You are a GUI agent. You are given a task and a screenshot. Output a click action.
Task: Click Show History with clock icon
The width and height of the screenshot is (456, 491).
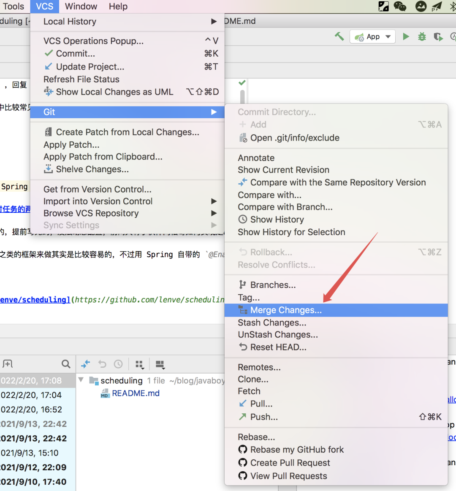[x=336, y=220]
